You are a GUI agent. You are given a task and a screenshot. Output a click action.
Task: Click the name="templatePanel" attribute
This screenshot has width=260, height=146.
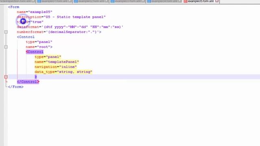pos(57,62)
